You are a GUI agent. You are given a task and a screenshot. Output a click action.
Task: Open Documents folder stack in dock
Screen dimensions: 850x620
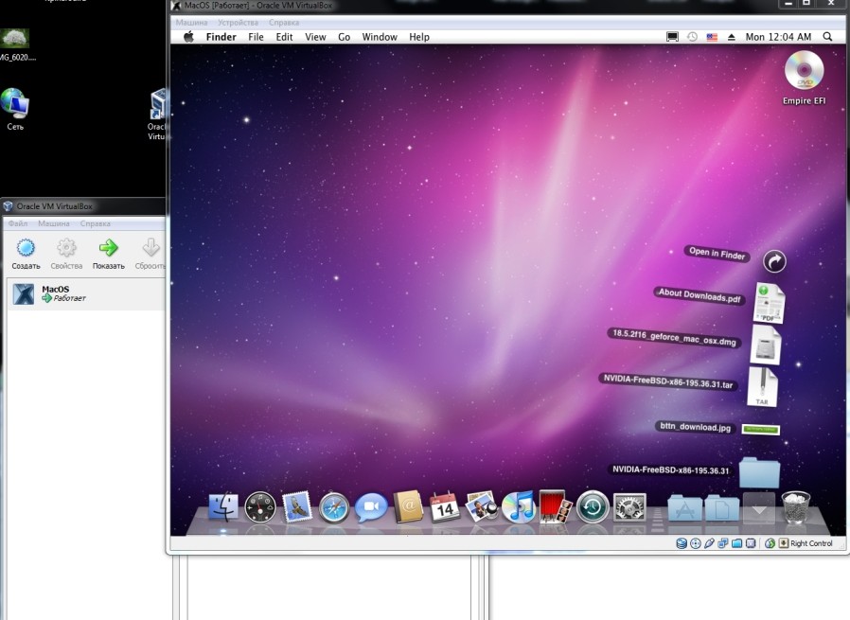coord(721,508)
